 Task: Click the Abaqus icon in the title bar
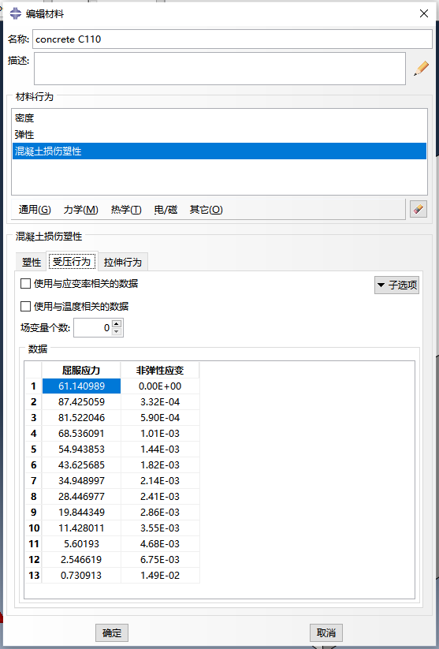pos(15,13)
